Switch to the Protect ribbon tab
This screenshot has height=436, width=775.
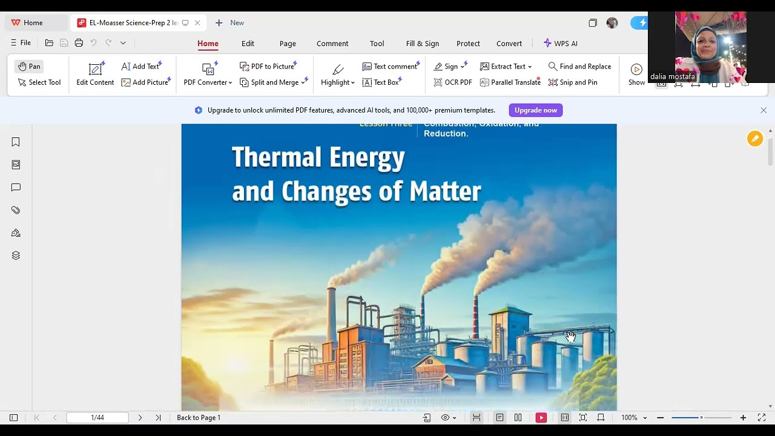tap(468, 44)
